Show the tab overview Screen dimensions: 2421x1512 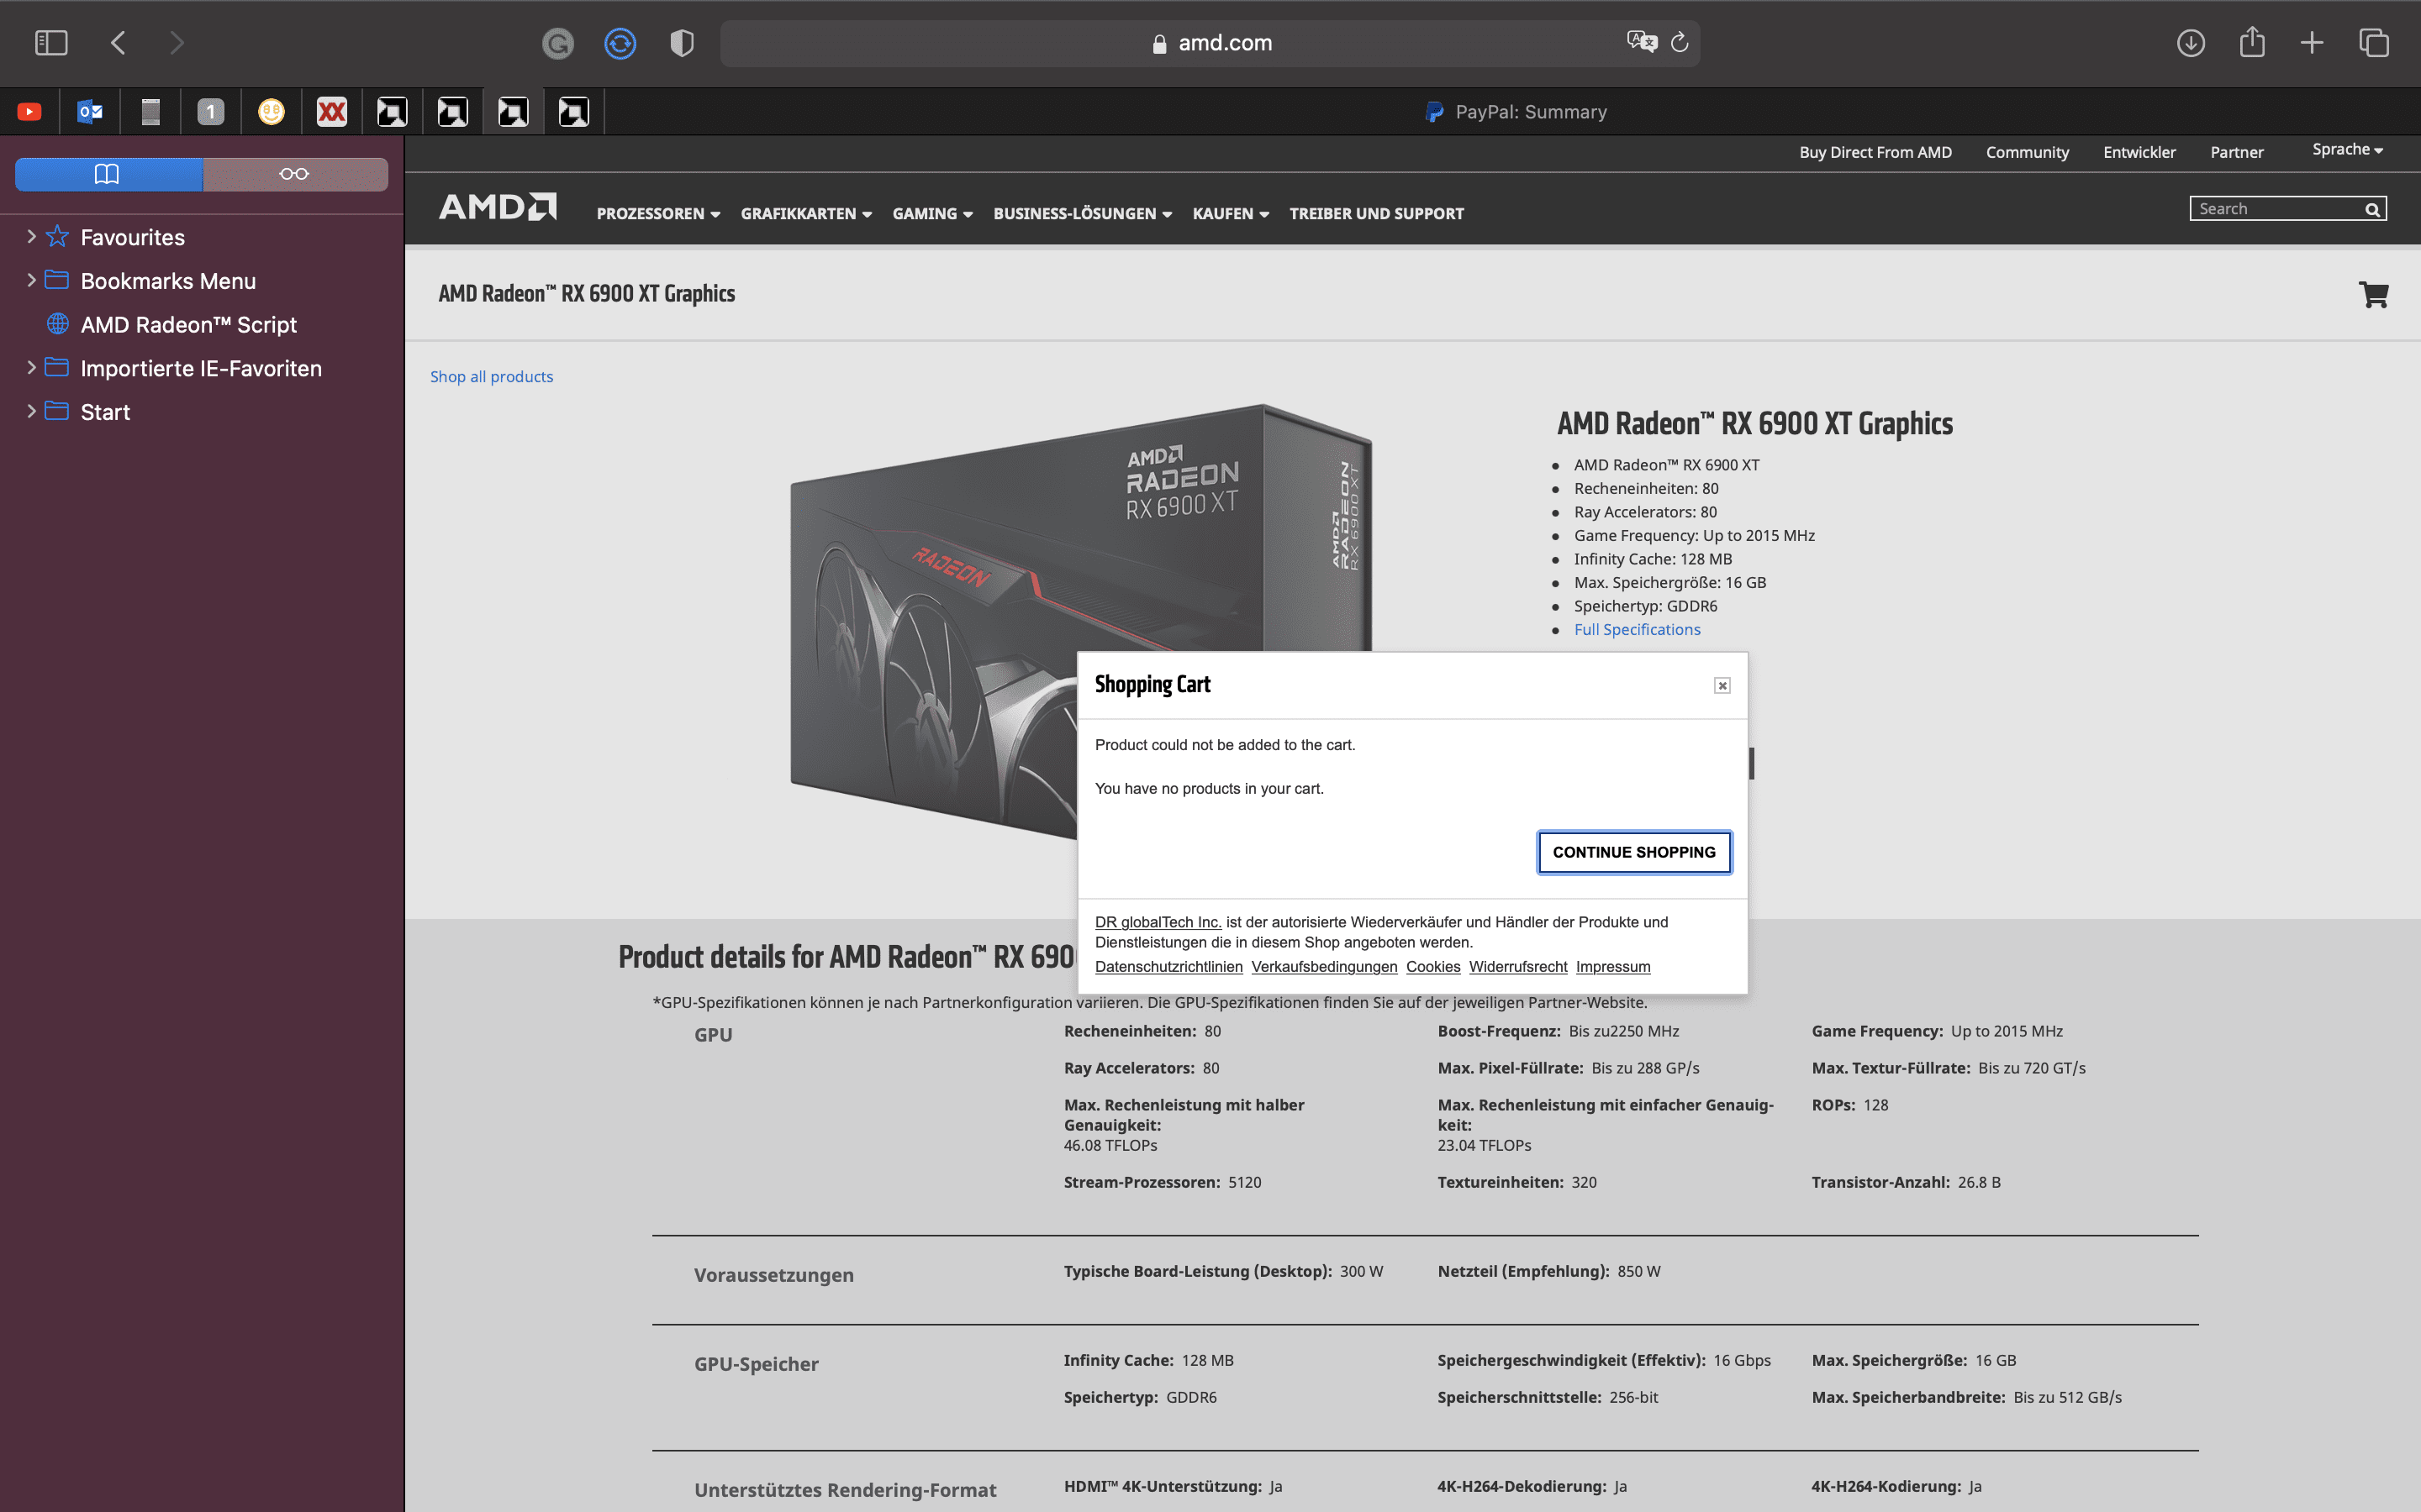pyautogui.click(x=2374, y=43)
